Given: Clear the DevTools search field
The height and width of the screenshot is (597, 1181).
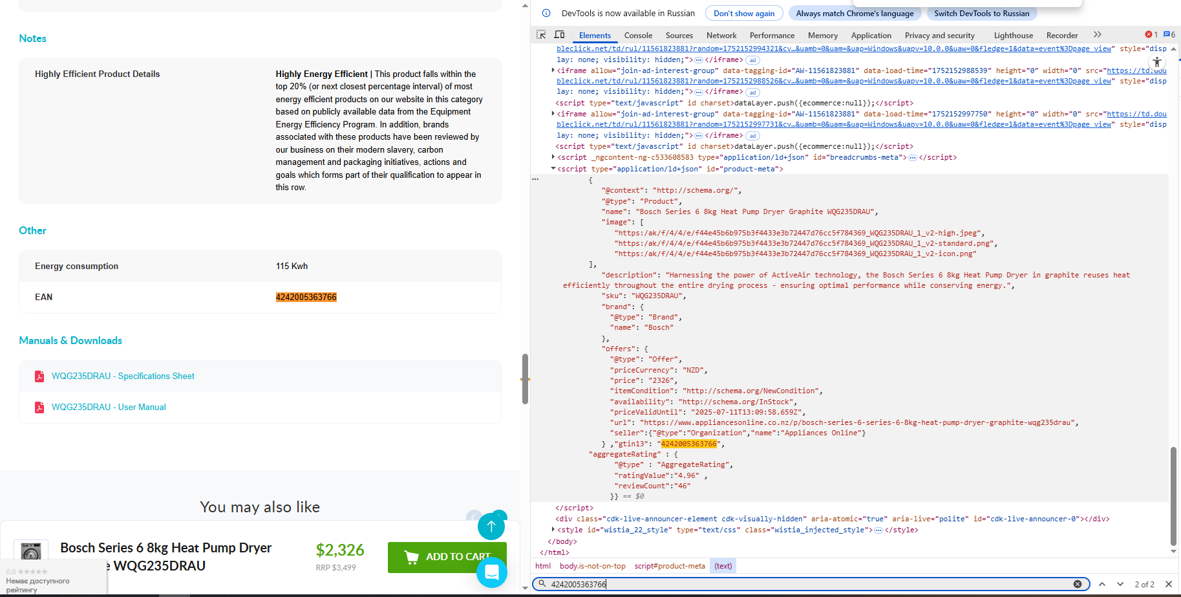Looking at the screenshot, I should click(x=1078, y=584).
